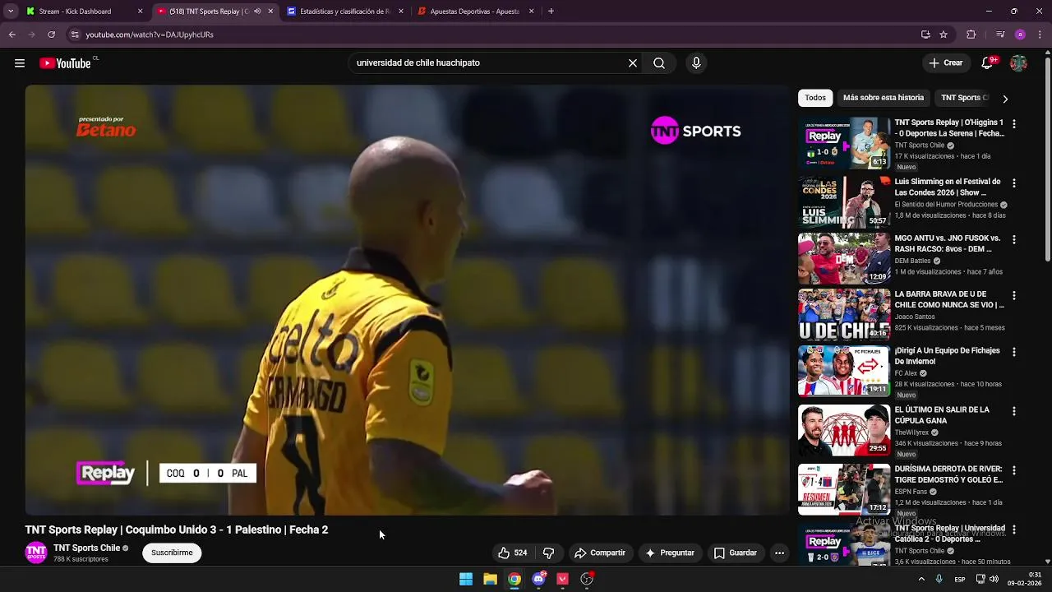Screen dimensions: 1052x592
Task: Click the Preguntar button
Action: click(x=671, y=553)
